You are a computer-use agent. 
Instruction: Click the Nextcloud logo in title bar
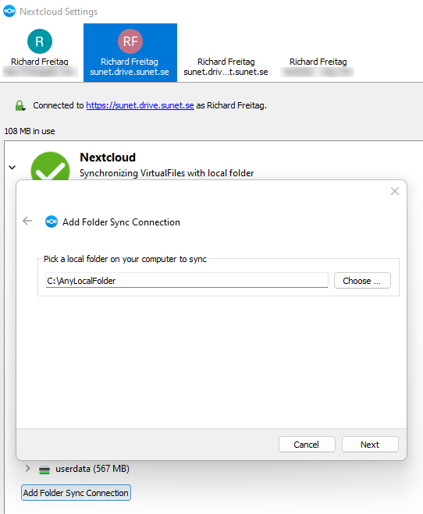pos(9,11)
